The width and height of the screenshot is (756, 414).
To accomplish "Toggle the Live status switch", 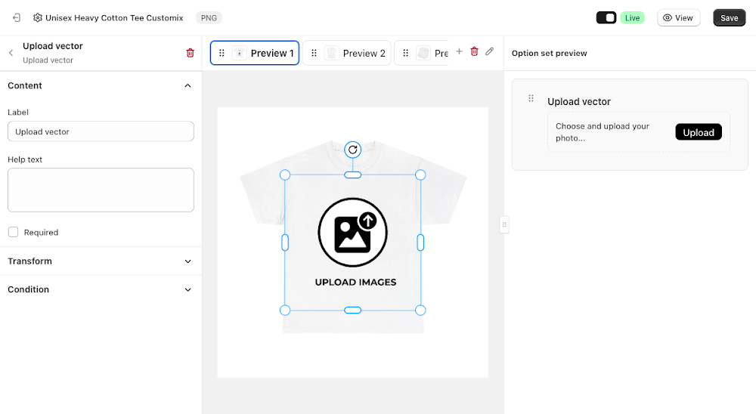I will (x=606, y=18).
